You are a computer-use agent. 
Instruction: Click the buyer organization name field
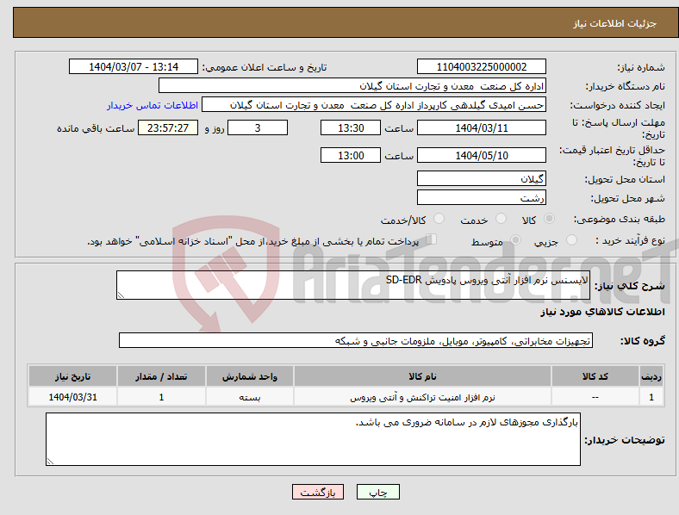click(352, 85)
